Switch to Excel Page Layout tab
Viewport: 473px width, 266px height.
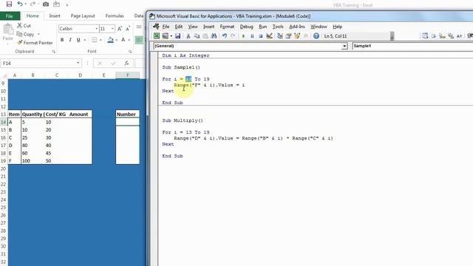coord(83,16)
